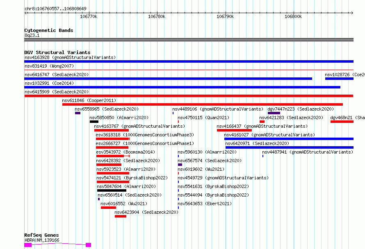Click the long red bar under nsv6415909
The height and width of the screenshot is (249, 365).
189,96
